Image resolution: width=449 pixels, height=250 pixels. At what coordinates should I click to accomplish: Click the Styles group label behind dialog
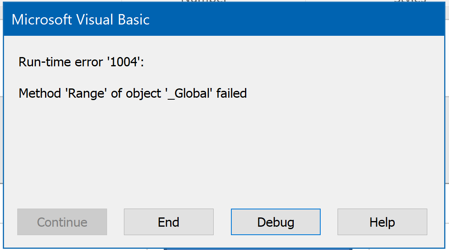[x=410, y=1]
